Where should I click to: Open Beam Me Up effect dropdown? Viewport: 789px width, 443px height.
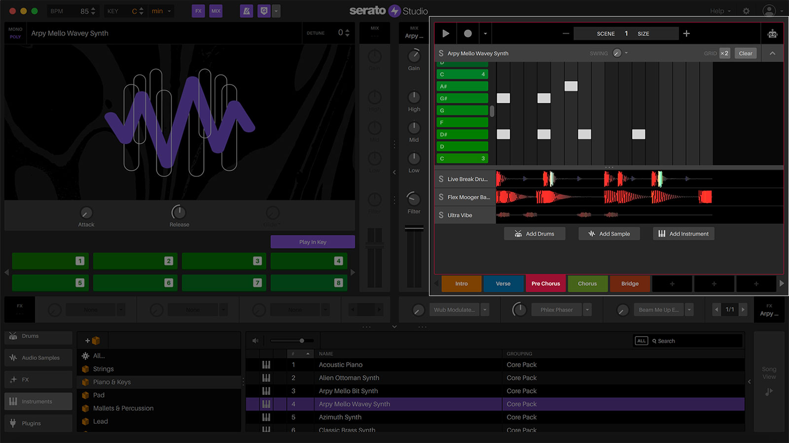point(689,310)
